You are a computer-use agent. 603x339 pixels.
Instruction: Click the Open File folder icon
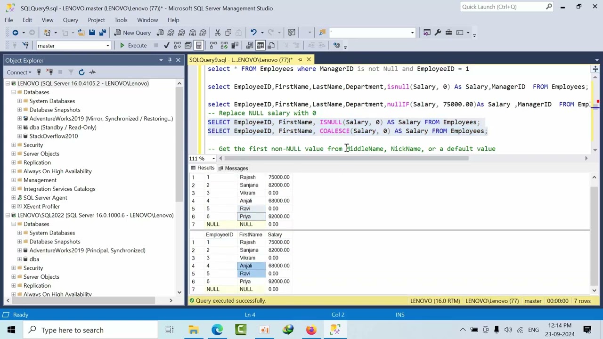coord(81,32)
